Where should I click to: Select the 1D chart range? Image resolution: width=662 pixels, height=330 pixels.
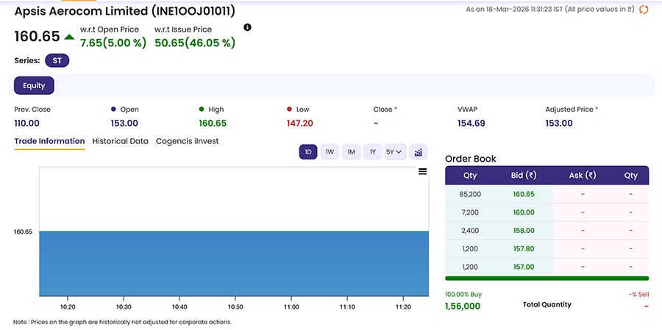[308, 152]
